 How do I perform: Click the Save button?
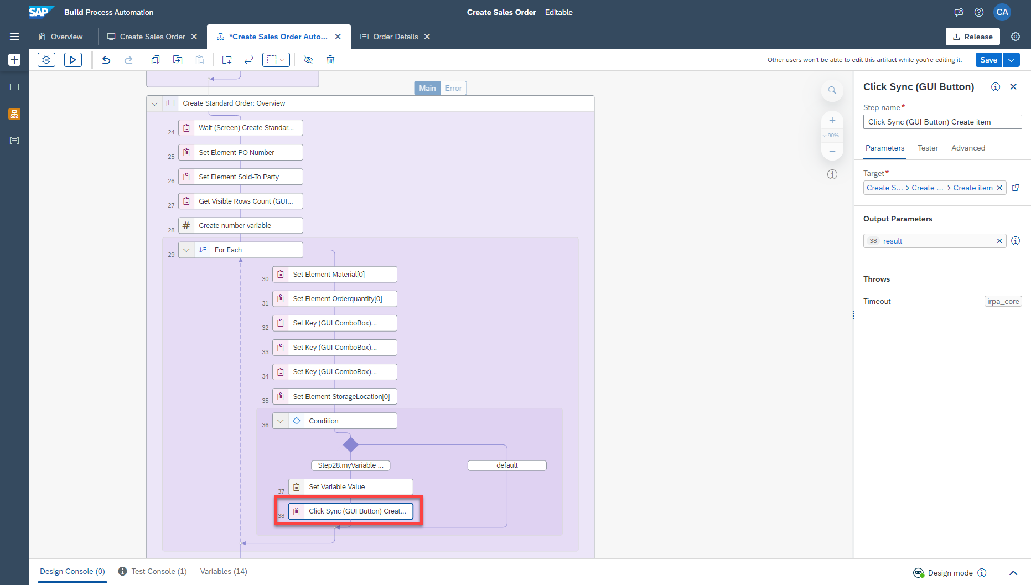pos(988,60)
